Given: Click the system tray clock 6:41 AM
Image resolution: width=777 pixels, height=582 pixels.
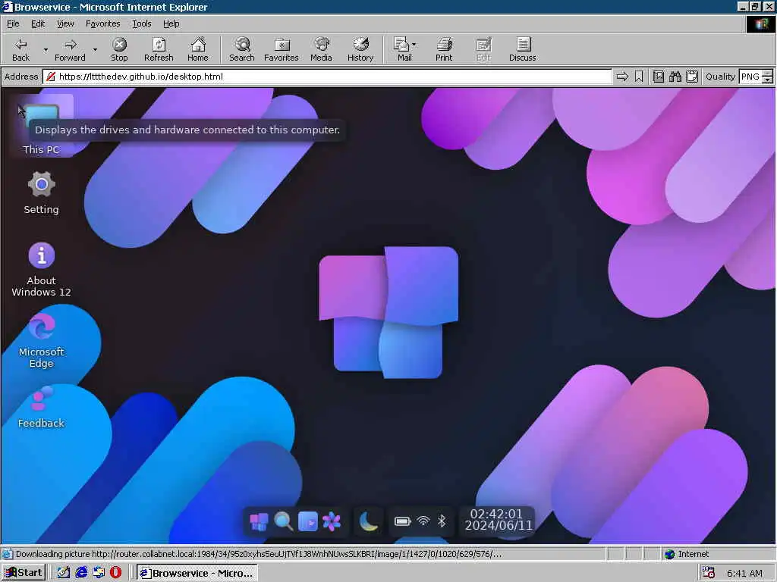Looking at the screenshot, I should pos(744,573).
